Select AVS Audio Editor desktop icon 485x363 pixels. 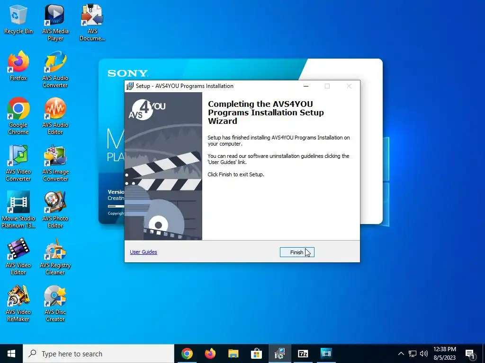pyautogui.click(x=55, y=116)
